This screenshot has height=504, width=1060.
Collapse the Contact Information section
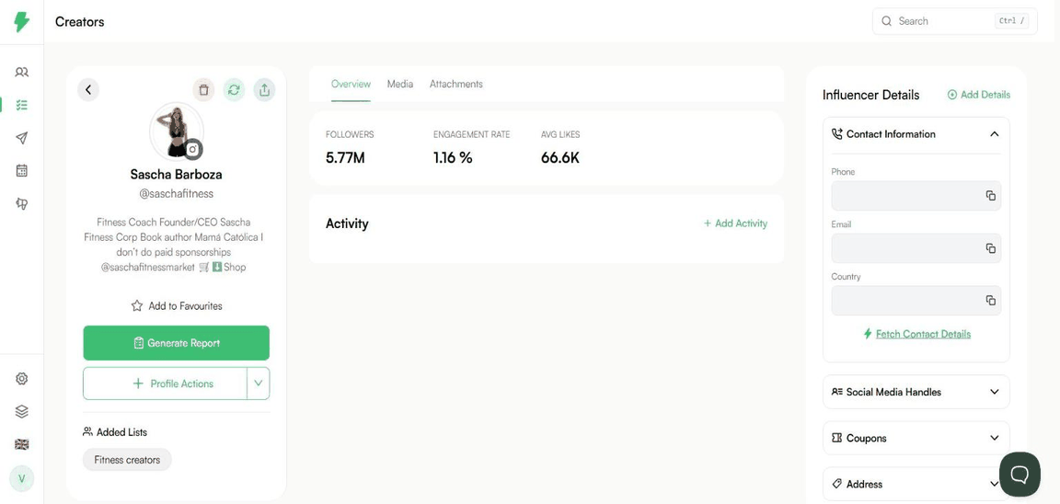click(x=994, y=134)
